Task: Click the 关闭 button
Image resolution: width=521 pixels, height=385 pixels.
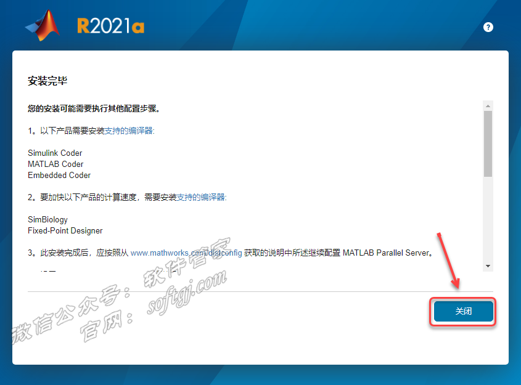Action: tap(463, 311)
